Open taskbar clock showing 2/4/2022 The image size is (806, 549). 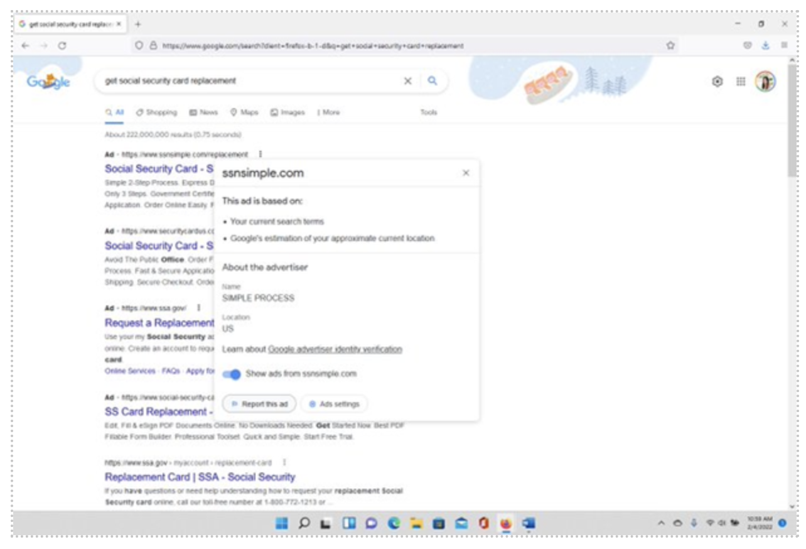pyautogui.click(x=759, y=523)
